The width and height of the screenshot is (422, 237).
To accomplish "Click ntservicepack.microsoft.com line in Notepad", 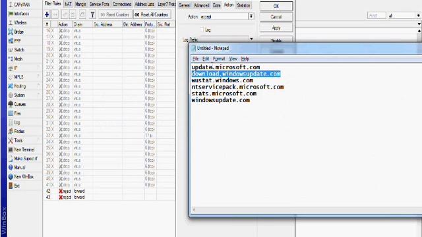I will [x=237, y=87].
